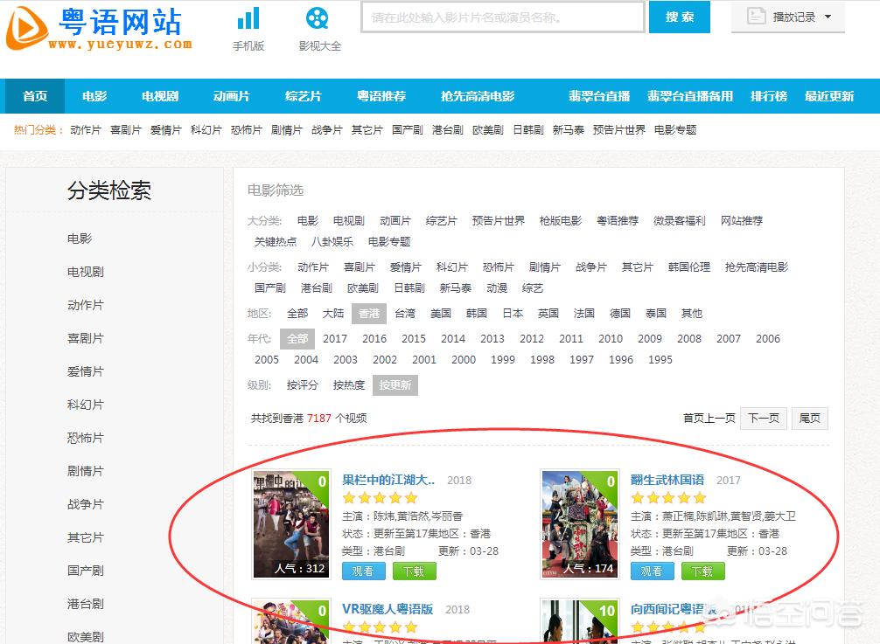
Task: Select 韩国 region filter
Action: tap(477, 314)
